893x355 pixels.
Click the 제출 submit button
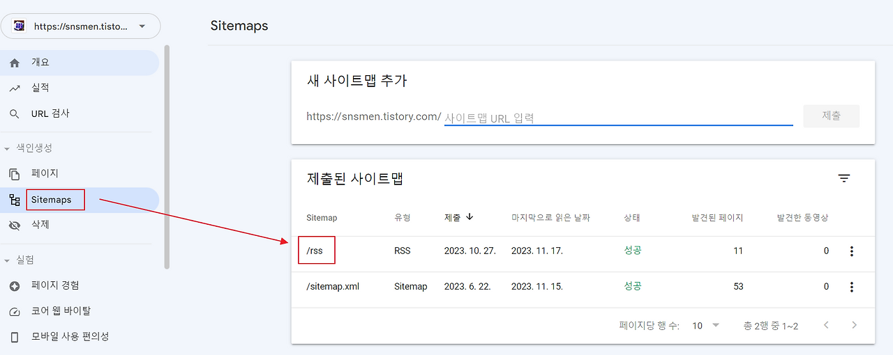(831, 116)
